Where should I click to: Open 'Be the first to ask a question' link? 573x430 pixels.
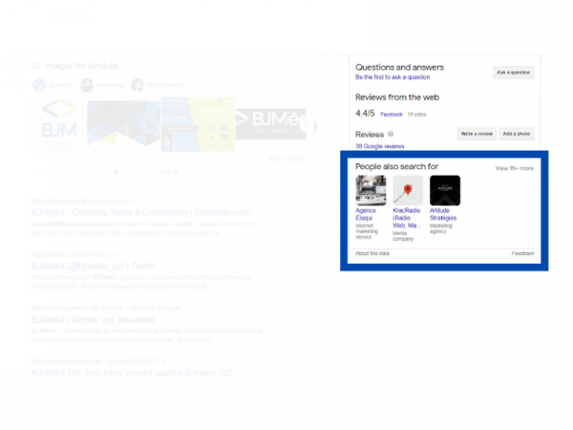pyautogui.click(x=393, y=77)
